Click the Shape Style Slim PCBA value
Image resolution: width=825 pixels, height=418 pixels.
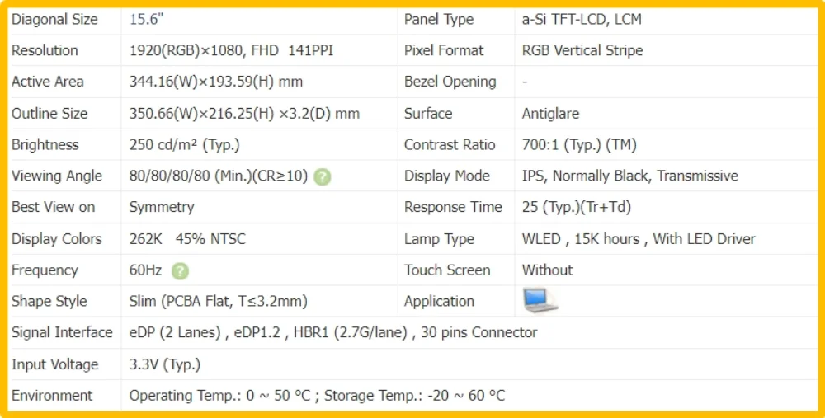pyautogui.click(x=219, y=301)
